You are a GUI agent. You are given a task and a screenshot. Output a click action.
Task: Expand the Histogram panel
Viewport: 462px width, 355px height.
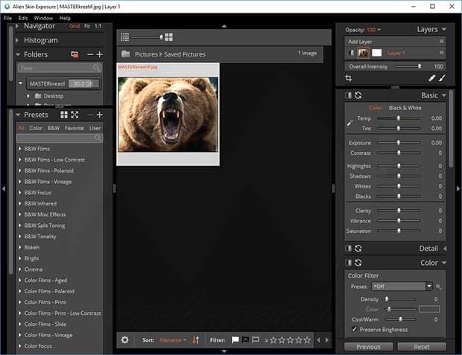pyautogui.click(x=18, y=40)
